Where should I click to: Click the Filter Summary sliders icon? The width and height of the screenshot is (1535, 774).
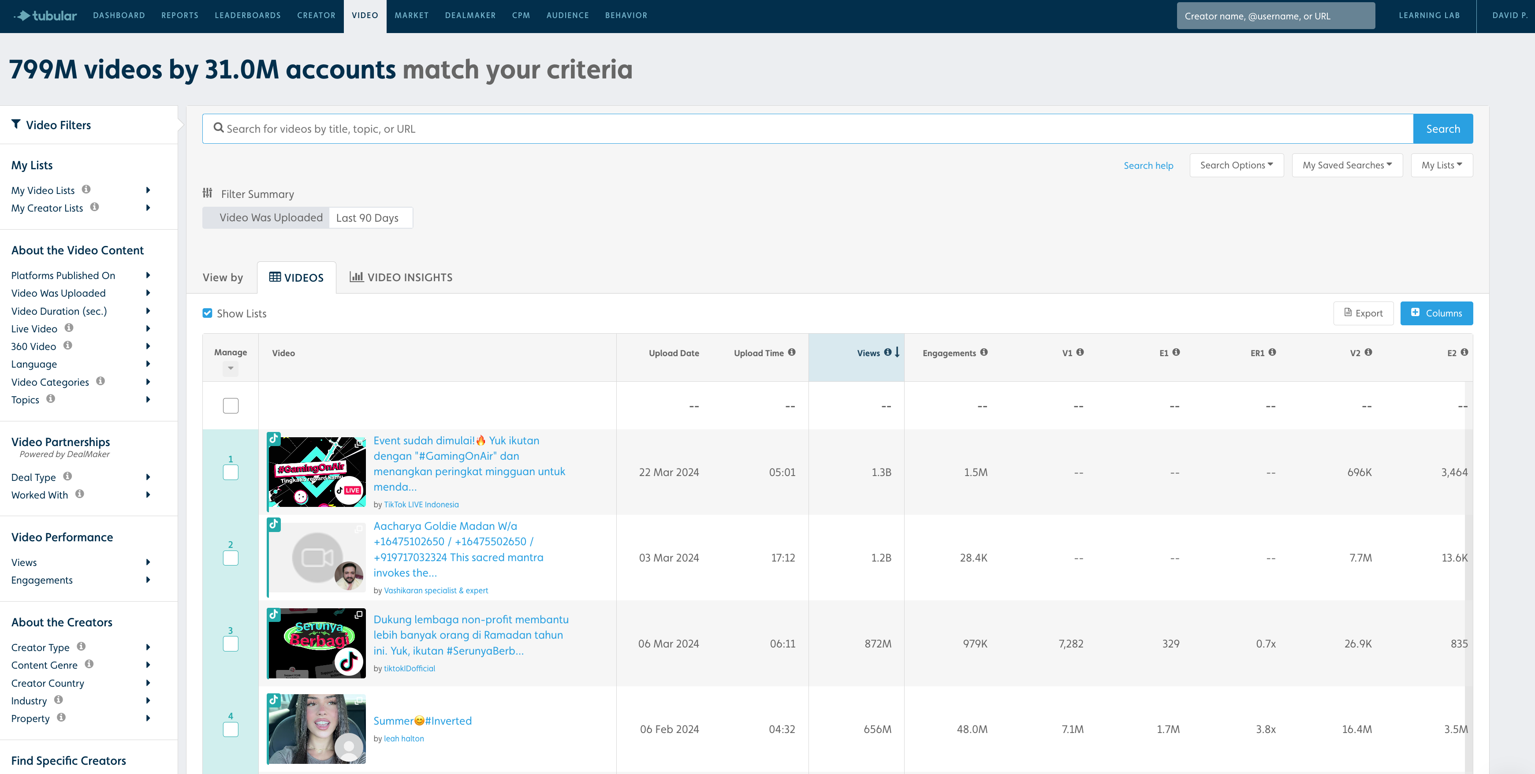[x=207, y=193]
